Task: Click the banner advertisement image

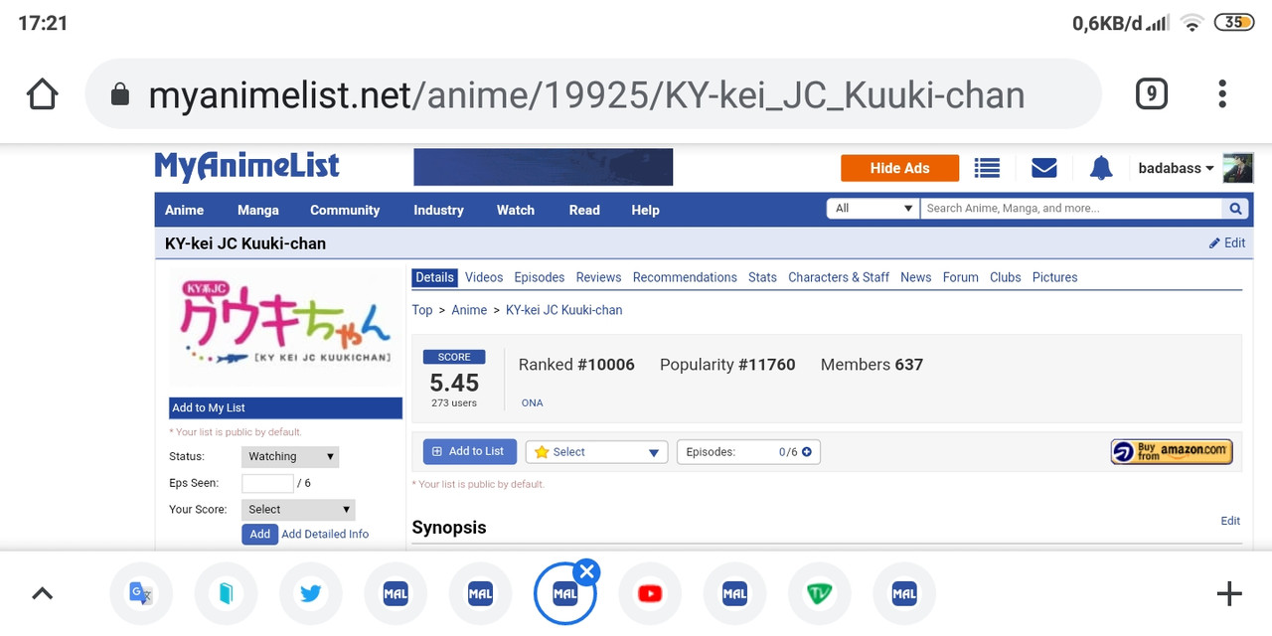Action: point(544,167)
